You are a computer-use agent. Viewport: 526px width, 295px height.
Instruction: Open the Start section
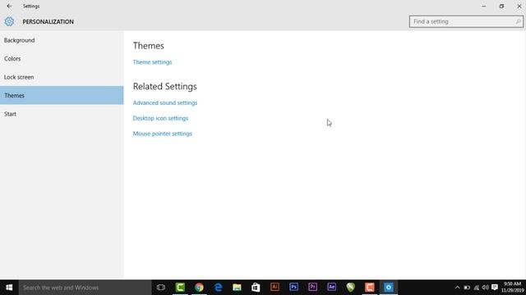coord(62,114)
